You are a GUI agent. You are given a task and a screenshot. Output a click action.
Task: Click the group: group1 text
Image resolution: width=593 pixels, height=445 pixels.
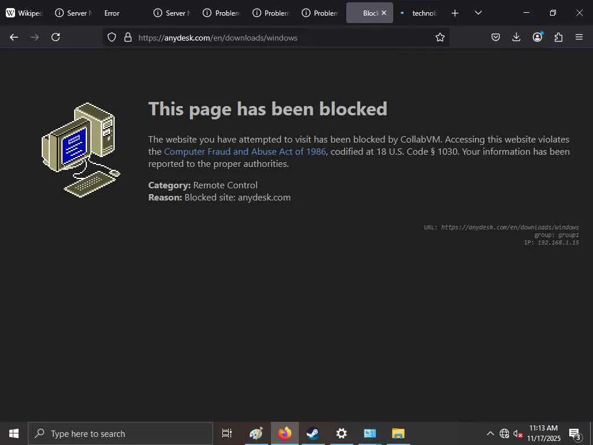pyautogui.click(x=557, y=235)
